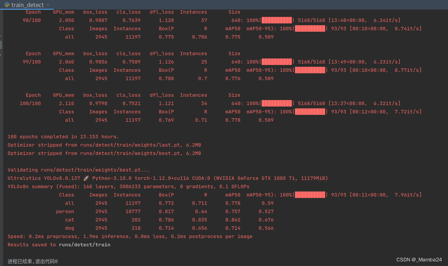This screenshot has width=448, height=266.
Task: Click person instances count 10777
Action: (133, 212)
